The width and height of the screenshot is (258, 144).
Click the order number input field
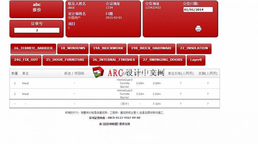click(x=37, y=30)
